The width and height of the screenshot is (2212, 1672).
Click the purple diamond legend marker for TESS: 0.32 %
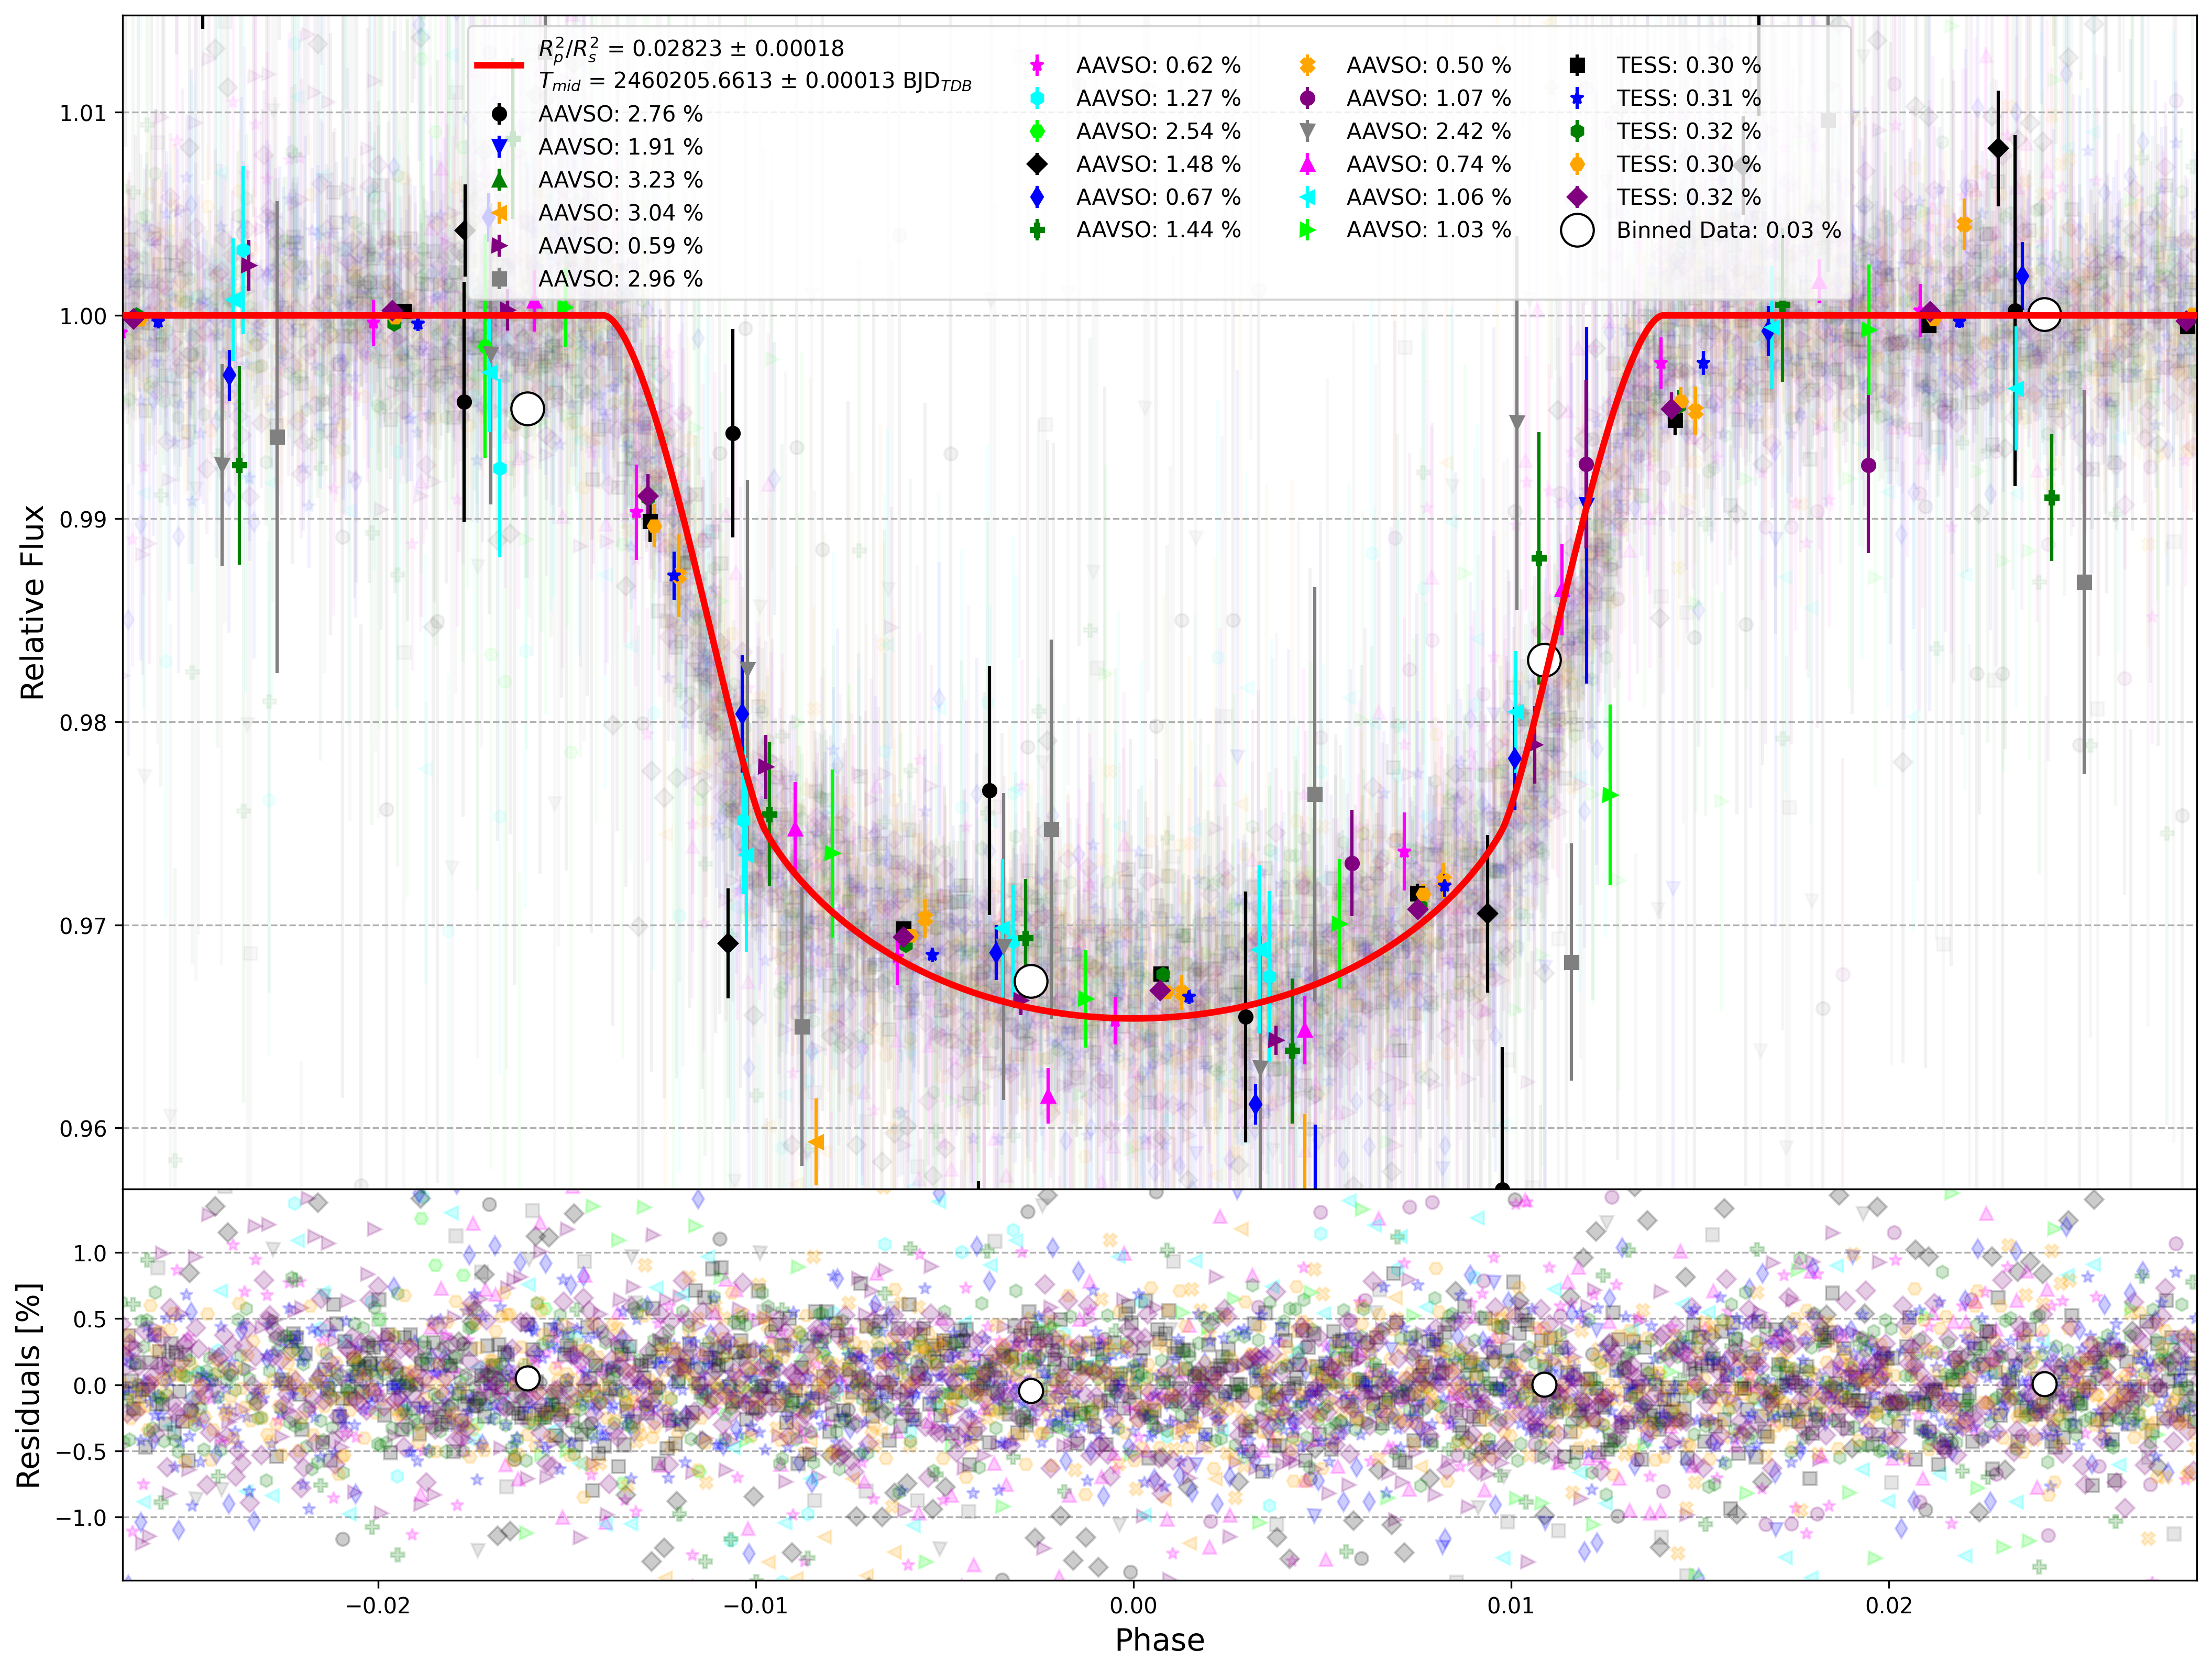(1577, 197)
